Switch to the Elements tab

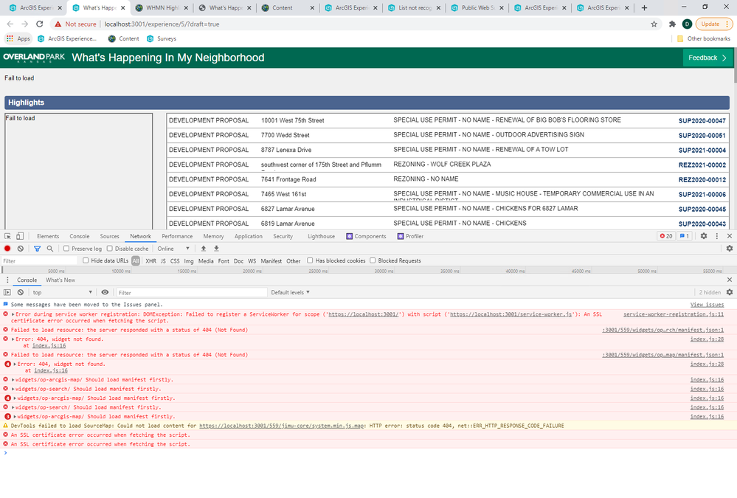pos(48,236)
